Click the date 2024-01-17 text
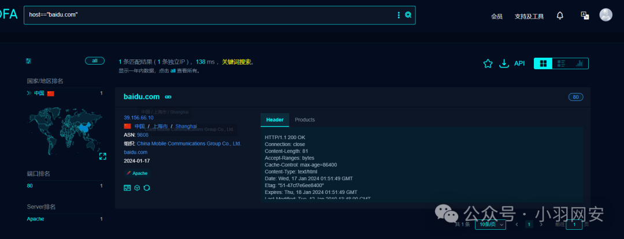The height and width of the screenshot is (239, 624). point(136,161)
